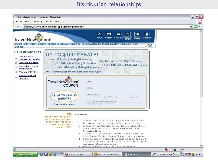Click the Up To $100 Rebate heading

72,55
